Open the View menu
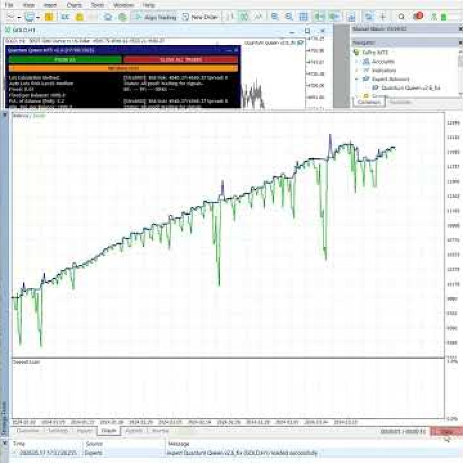 [28, 5]
